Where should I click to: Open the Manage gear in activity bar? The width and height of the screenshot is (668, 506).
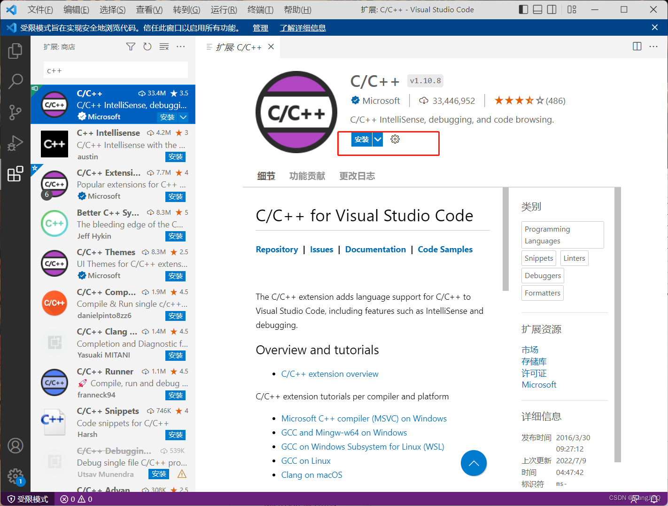(x=15, y=476)
